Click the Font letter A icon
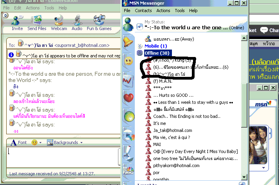This screenshot has height=185, width=279. tap(14, 142)
